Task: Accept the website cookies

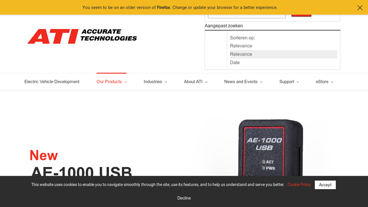Action: (325, 185)
